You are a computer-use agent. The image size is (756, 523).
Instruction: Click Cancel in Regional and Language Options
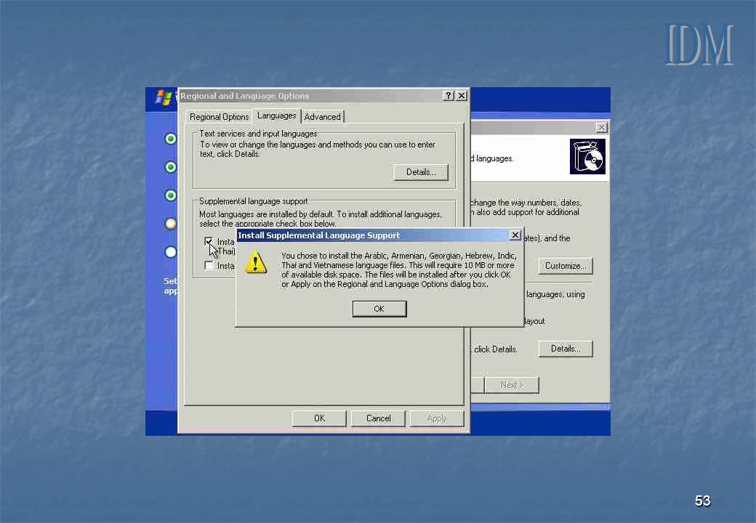pyautogui.click(x=379, y=418)
